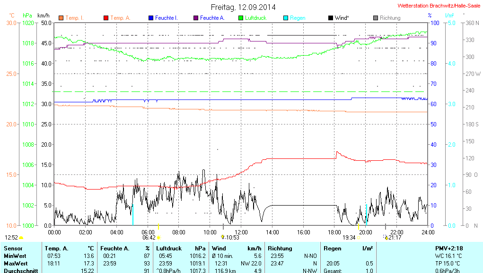Select the red Temp. A. legend square

point(106,18)
